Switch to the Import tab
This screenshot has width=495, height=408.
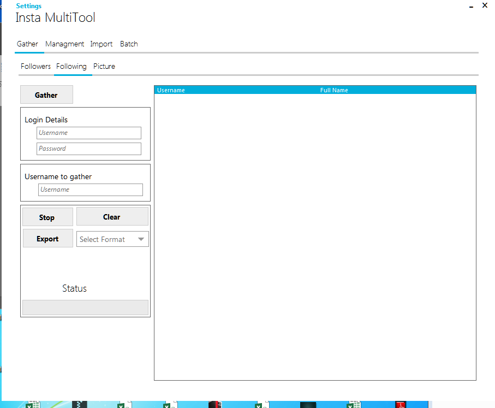[102, 44]
